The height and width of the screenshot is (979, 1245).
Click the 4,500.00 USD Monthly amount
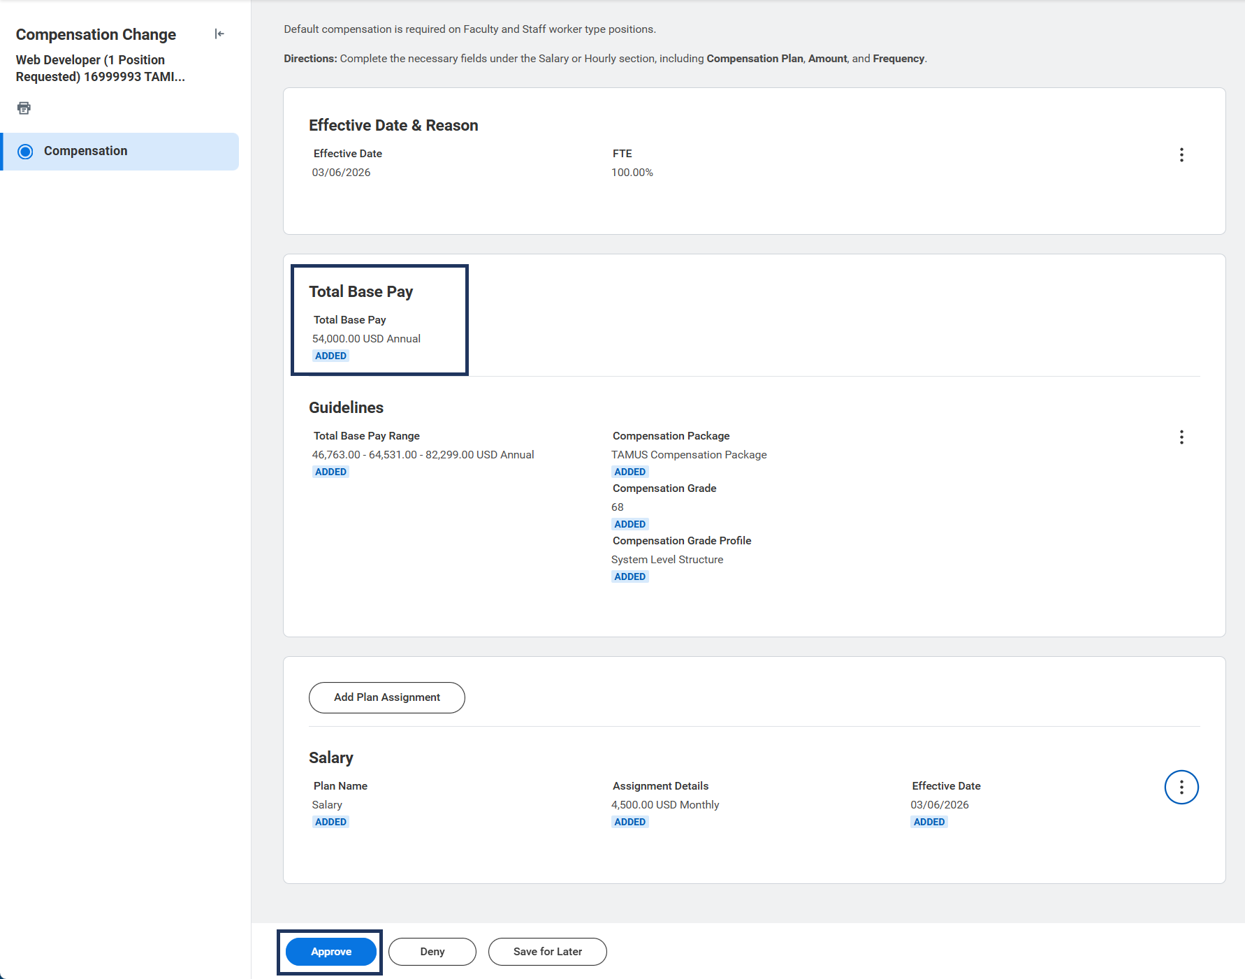pyautogui.click(x=665, y=805)
